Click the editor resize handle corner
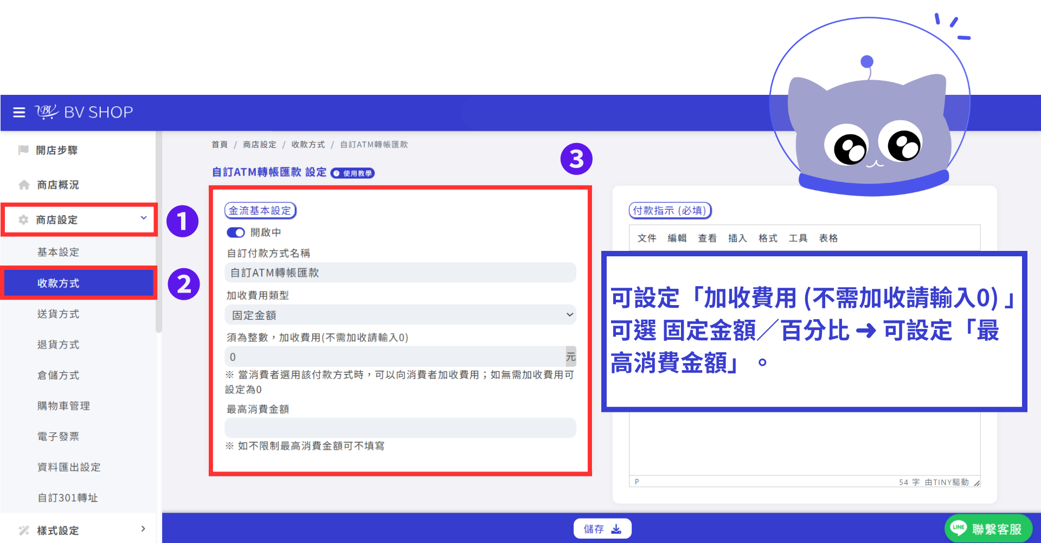The width and height of the screenshot is (1041, 543). point(976,483)
